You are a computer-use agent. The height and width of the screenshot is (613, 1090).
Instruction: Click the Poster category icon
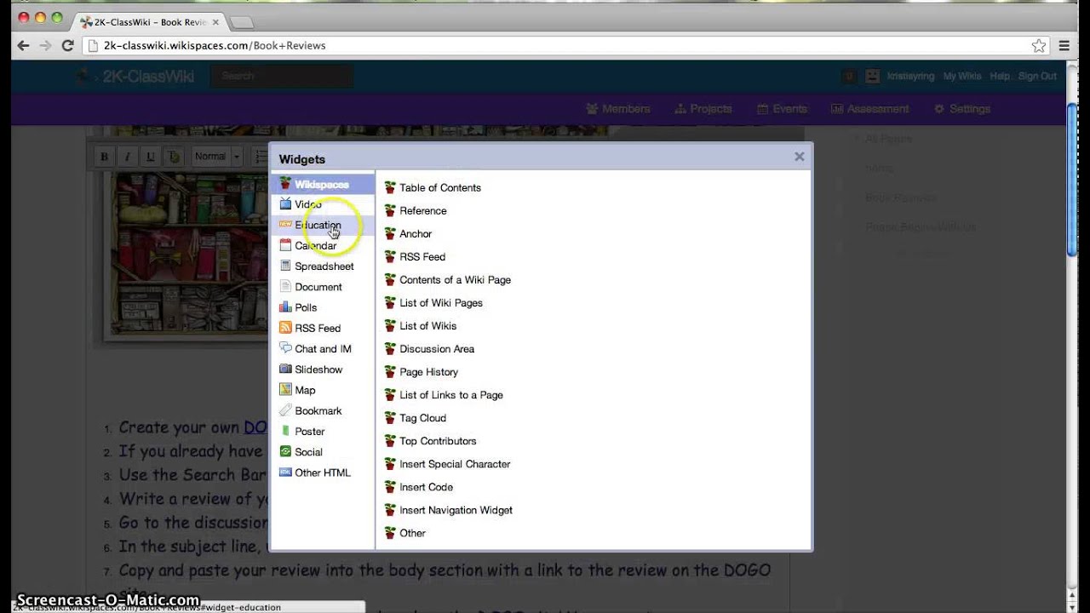tap(285, 431)
